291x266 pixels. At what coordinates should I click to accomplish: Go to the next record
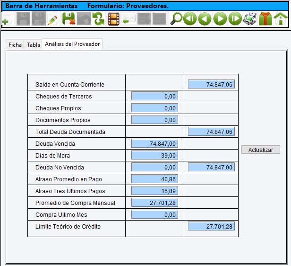point(220,19)
